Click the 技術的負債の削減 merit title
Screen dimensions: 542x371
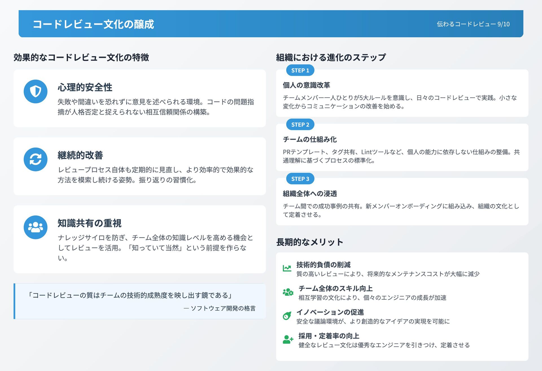(323, 265)
